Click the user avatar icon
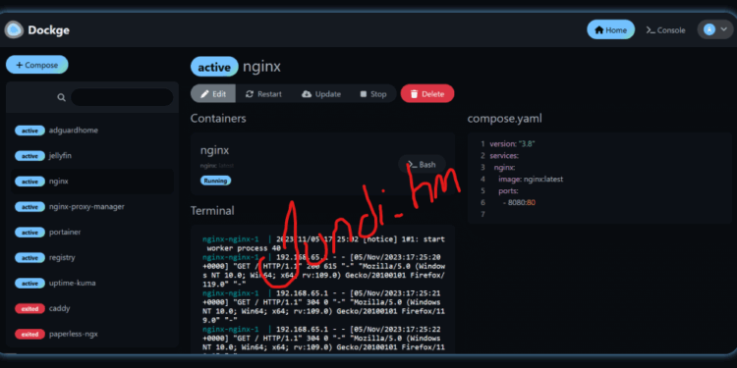Image resolution: width=737 pixels, height=368 pixels. (x=709, y=30)
